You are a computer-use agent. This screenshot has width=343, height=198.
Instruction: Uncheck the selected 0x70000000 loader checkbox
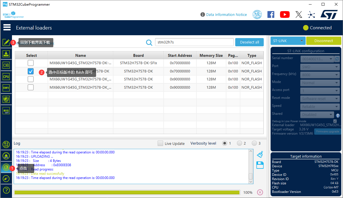[x=31, y=71]
